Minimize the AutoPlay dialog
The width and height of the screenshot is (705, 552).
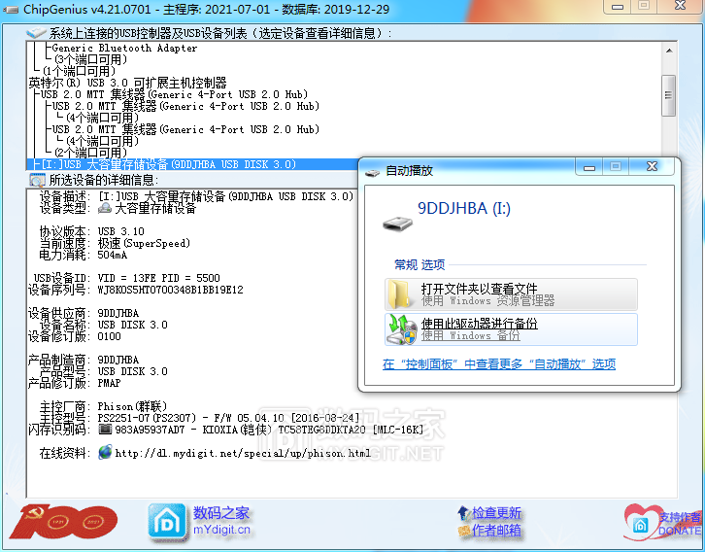coord(589,167)
